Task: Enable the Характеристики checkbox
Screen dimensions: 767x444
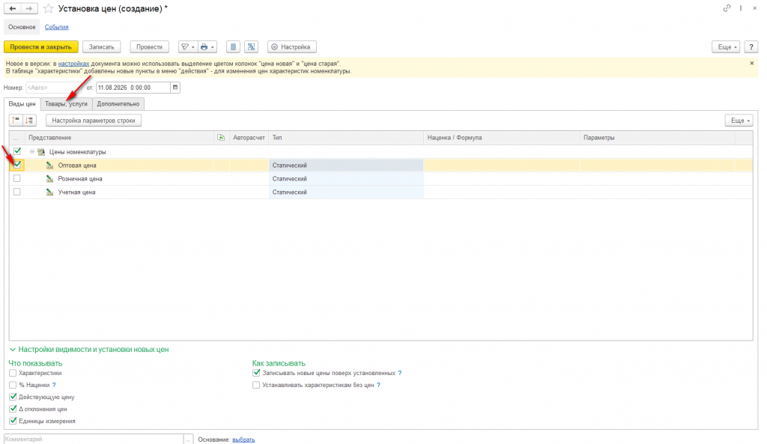Action: click(13, 373)
